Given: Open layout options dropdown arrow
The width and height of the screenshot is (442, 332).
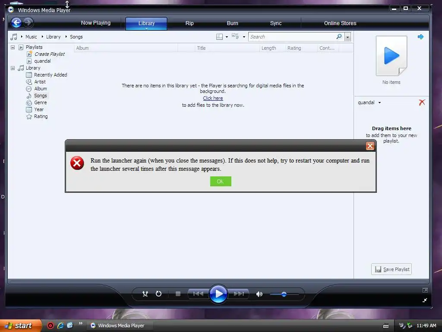Looking at the screenshot, I should click(227, 37).
